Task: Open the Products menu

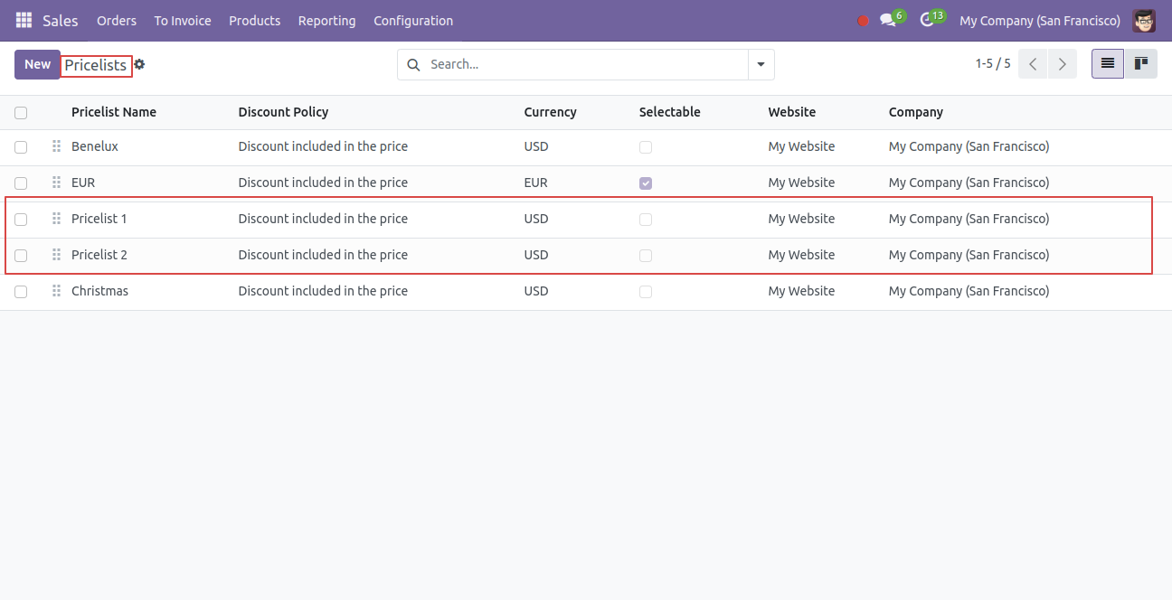Action: pos(255,21)
